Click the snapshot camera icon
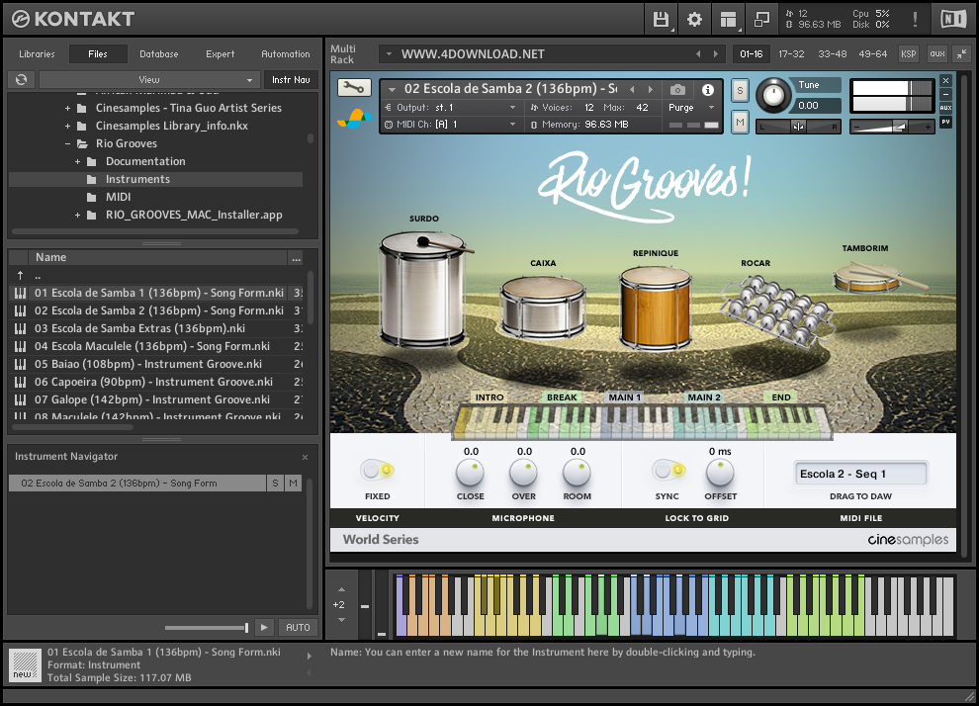Screen dimensions: 979x706 (677, 90)
